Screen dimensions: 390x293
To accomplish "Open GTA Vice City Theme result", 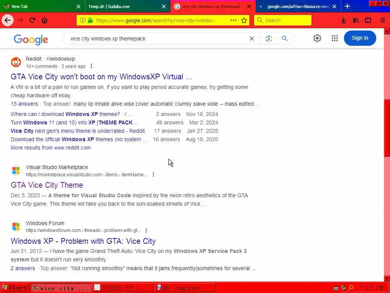I will pos(47,185).
